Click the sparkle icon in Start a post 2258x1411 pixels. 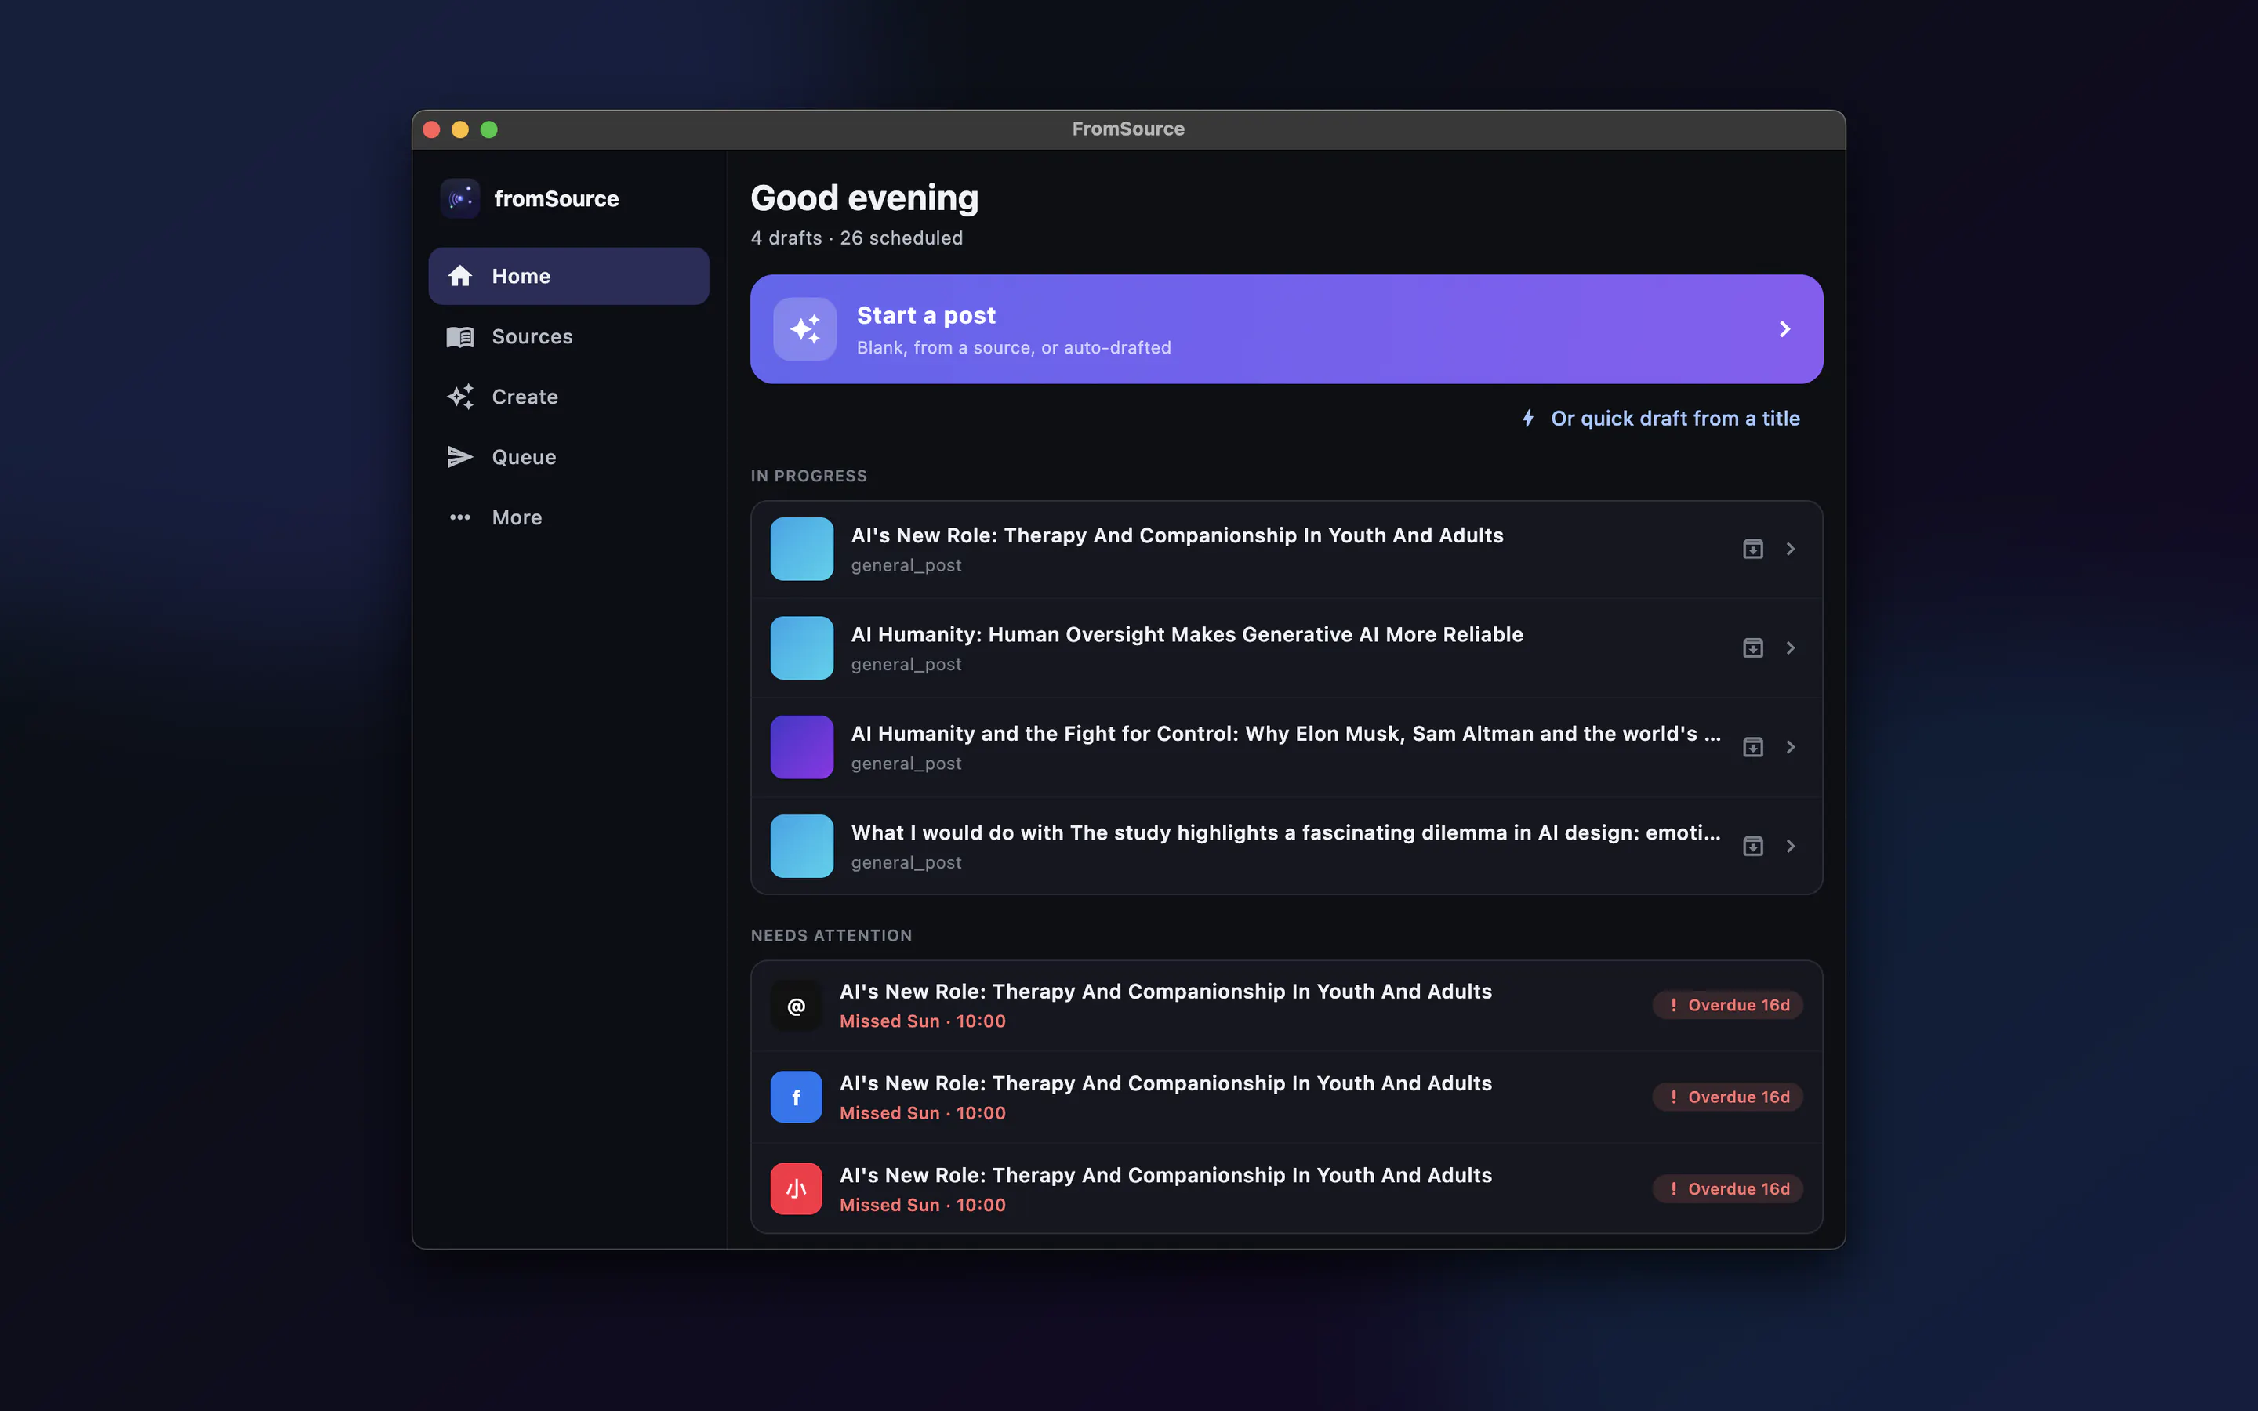pyautogui.click(x=804, y=329)
